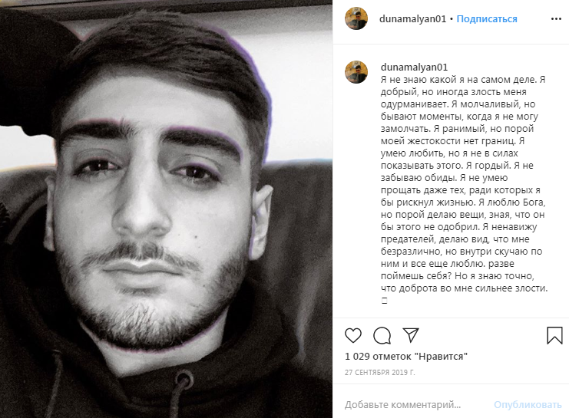Open the three-dot more options menu

(x=556, y=19)
